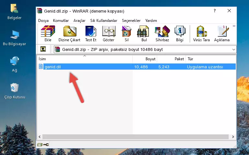This screenshot has width=249, height=155.
Task: Select the genid.dll file row
Action: [x=137, y=67]
